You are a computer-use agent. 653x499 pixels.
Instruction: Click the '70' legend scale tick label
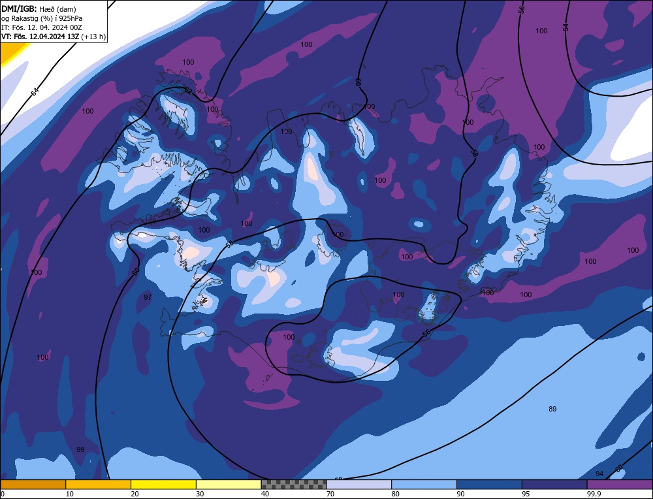pos(330,494)
